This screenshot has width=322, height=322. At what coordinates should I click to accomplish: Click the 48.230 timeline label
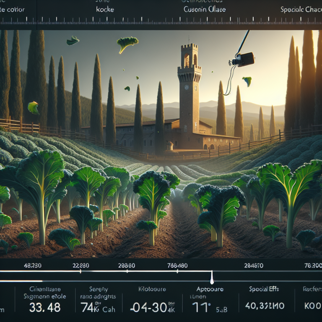pyautogui.click(x=33, y=265)
